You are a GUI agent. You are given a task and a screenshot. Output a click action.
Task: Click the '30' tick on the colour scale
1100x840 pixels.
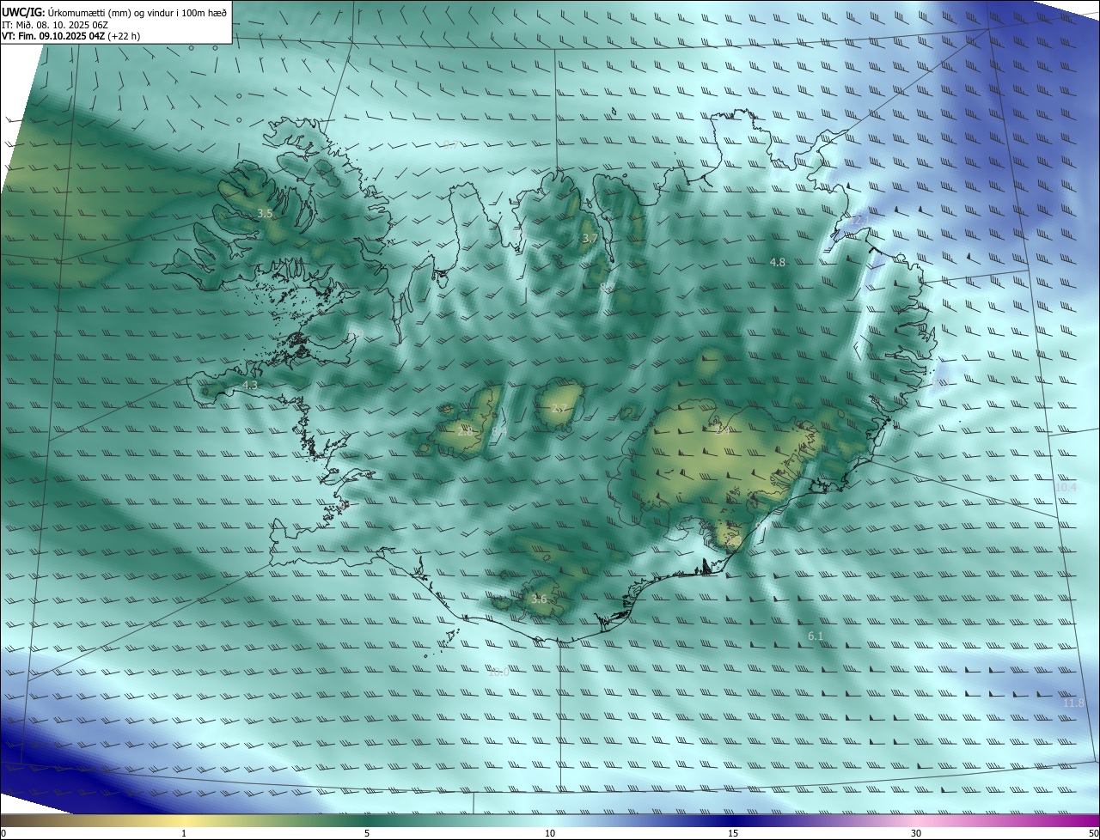(x=916, y=833)
